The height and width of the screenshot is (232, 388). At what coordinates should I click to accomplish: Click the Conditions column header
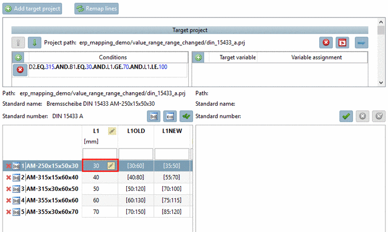pyautogui.click(x=113, y=57)
